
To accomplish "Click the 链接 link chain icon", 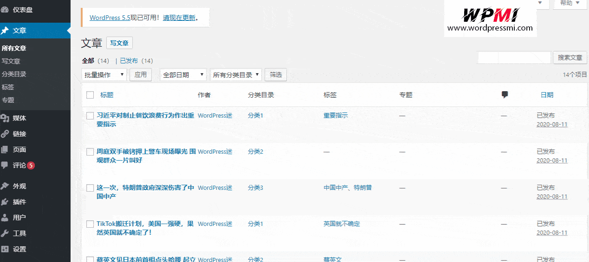I will [x=5, y=134].
